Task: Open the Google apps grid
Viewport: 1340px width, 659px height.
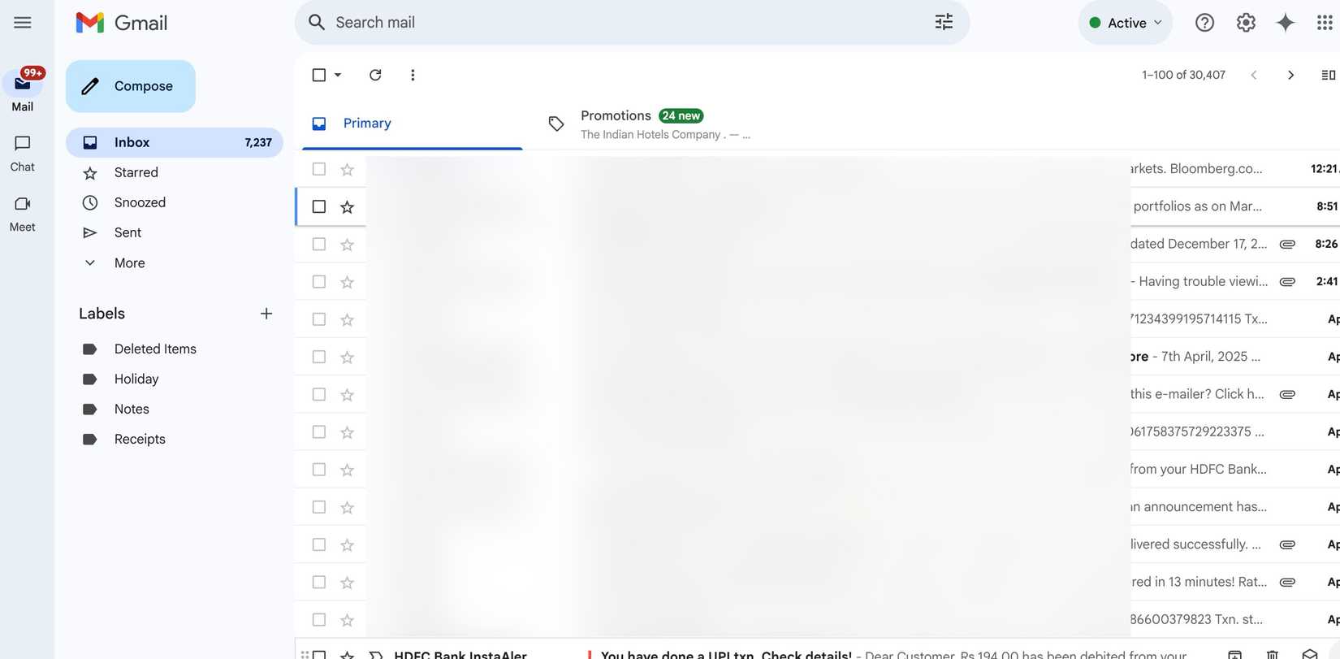Action: 1325,23
